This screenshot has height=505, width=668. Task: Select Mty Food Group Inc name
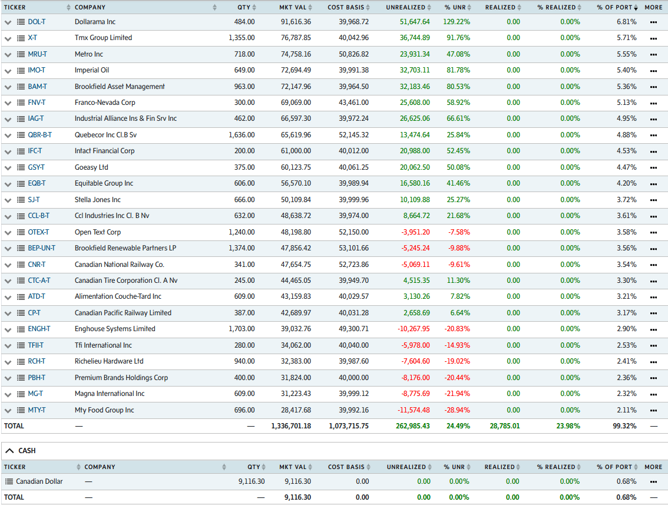[x=104, y=410]
